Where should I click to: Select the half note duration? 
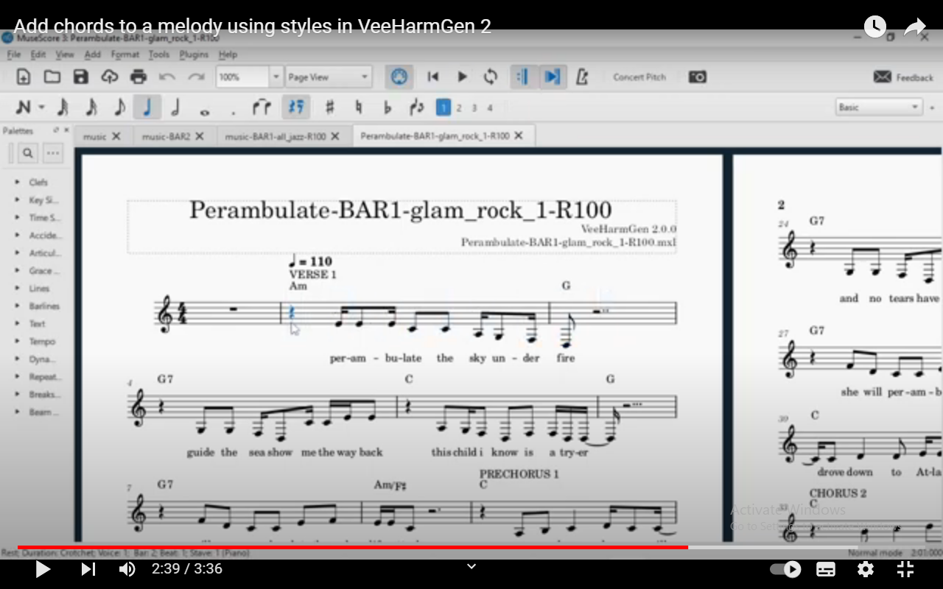pyautogui.click(x=175, y=107)
